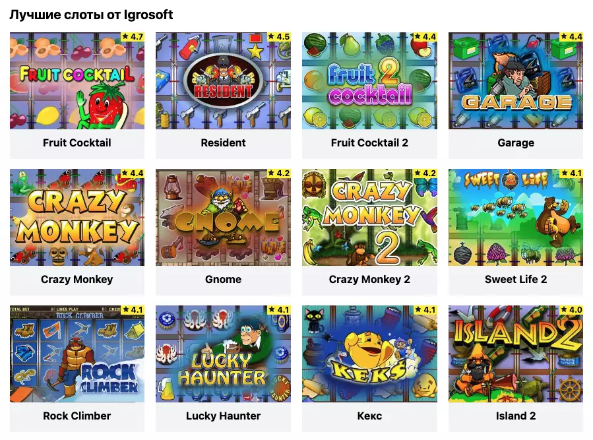Open the Кекс title link

[x=369, y=416]
